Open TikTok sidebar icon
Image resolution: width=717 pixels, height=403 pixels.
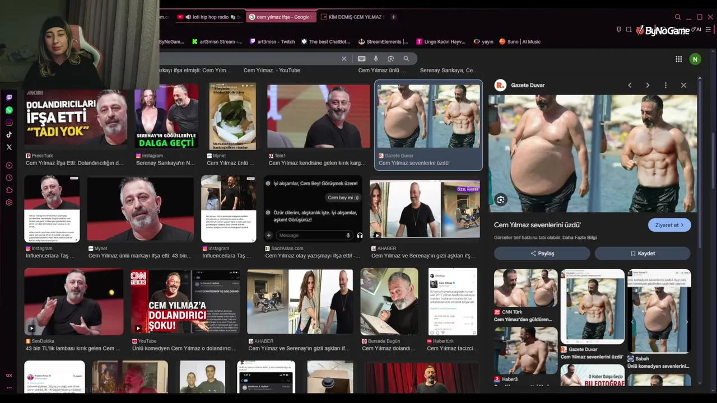pyautogui.click(x=9, y=134)
